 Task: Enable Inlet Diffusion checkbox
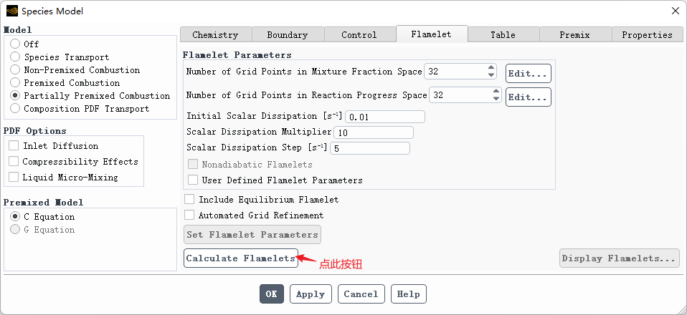pos(14,145)
